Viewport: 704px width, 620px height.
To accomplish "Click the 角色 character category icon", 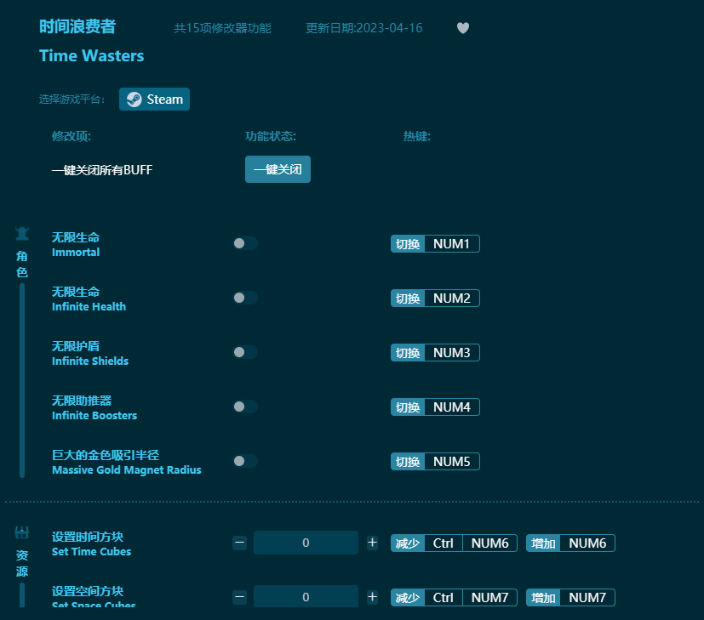I will click(21, 235).
